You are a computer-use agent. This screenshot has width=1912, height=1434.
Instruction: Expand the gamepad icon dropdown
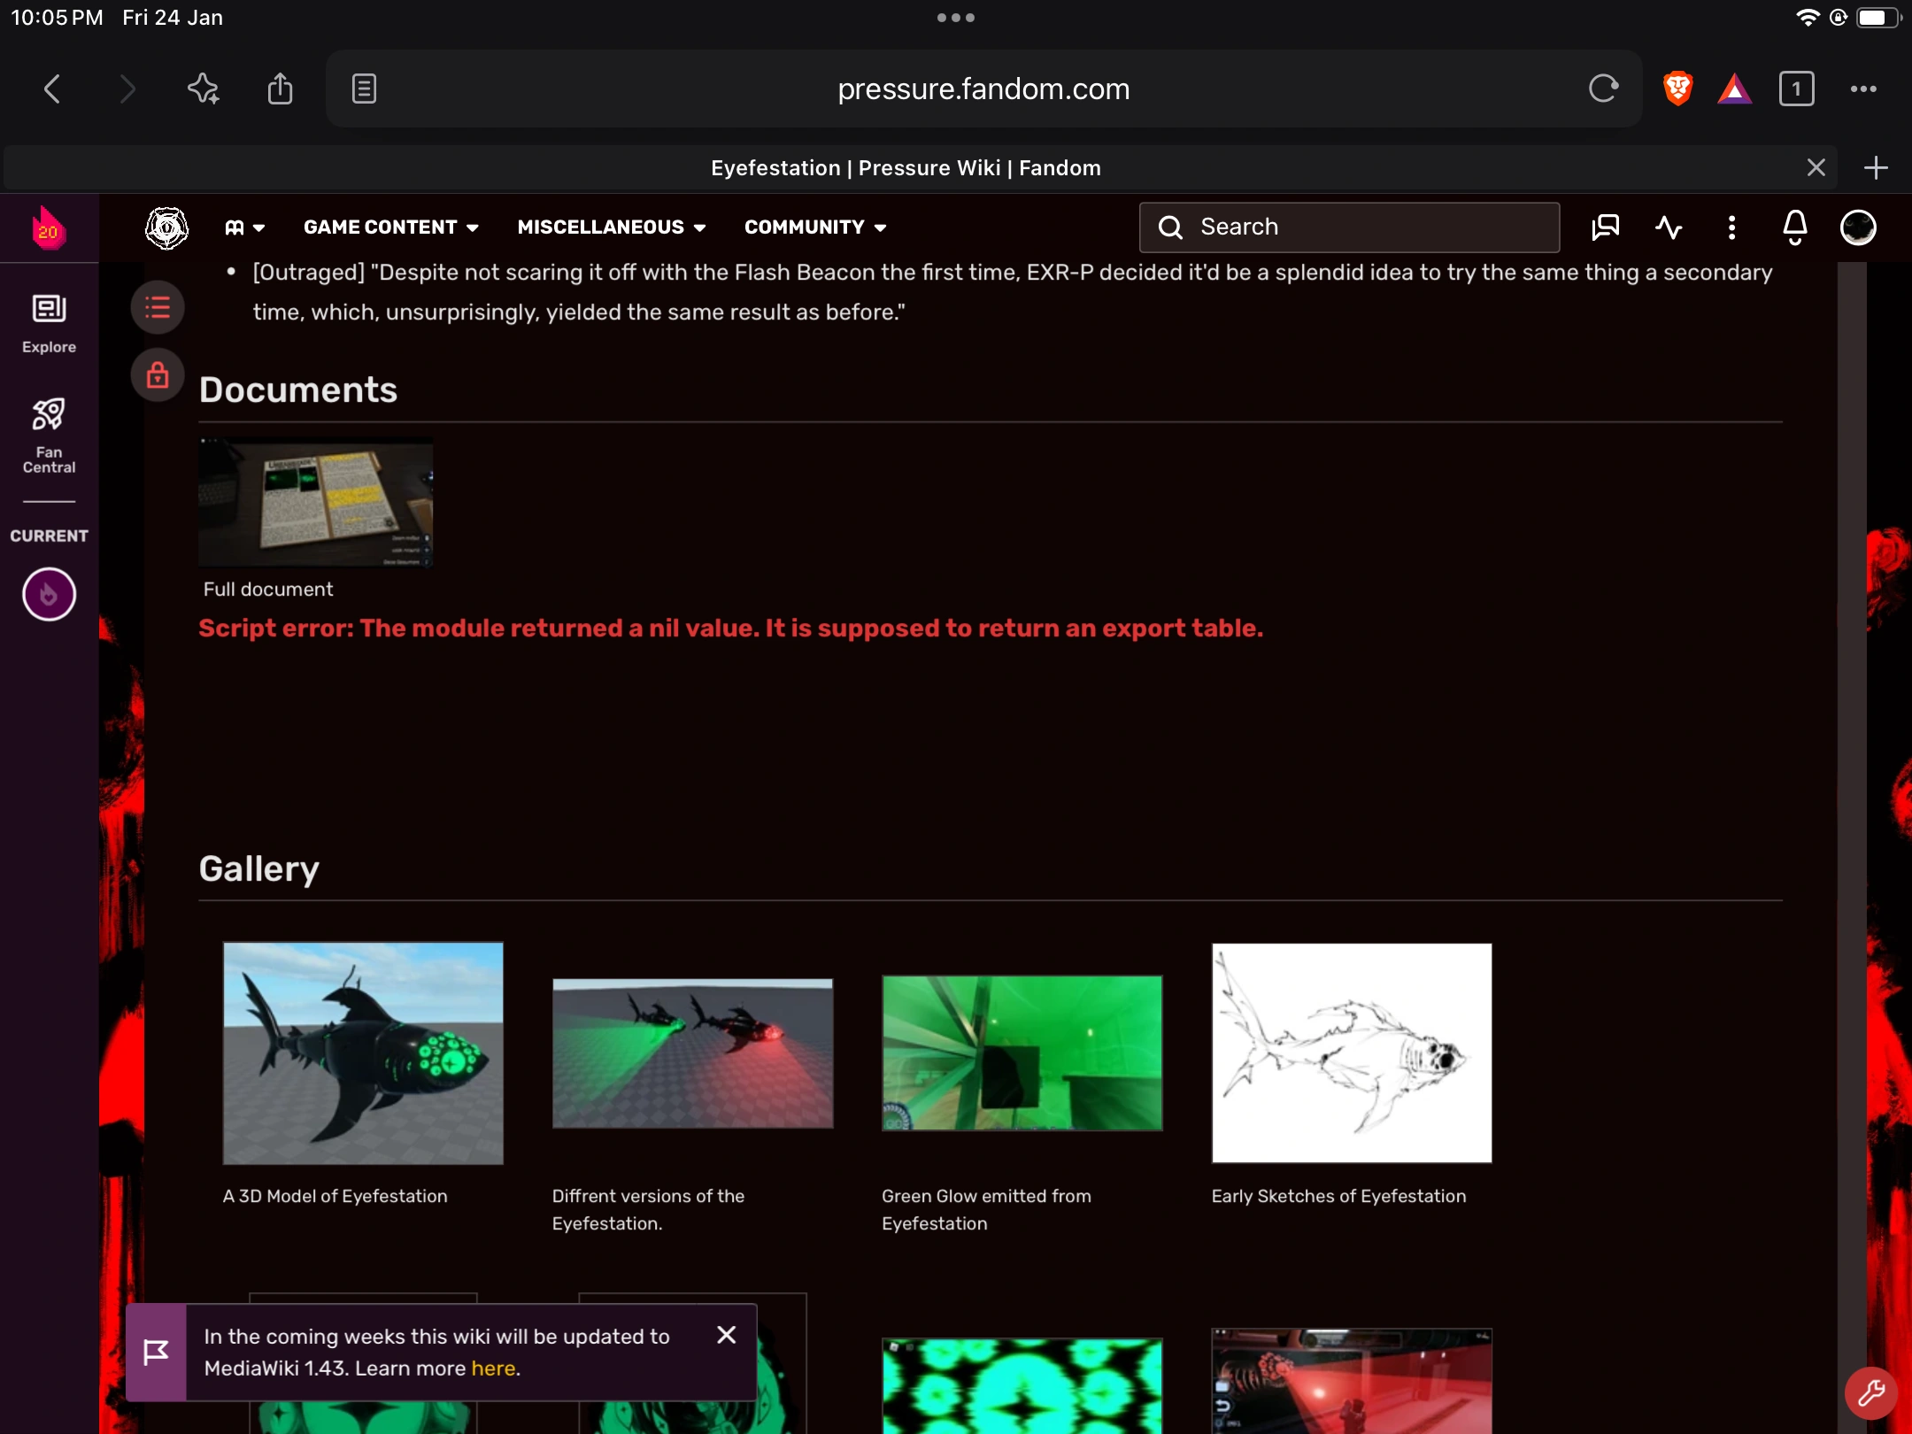click(x=244, y=227)
